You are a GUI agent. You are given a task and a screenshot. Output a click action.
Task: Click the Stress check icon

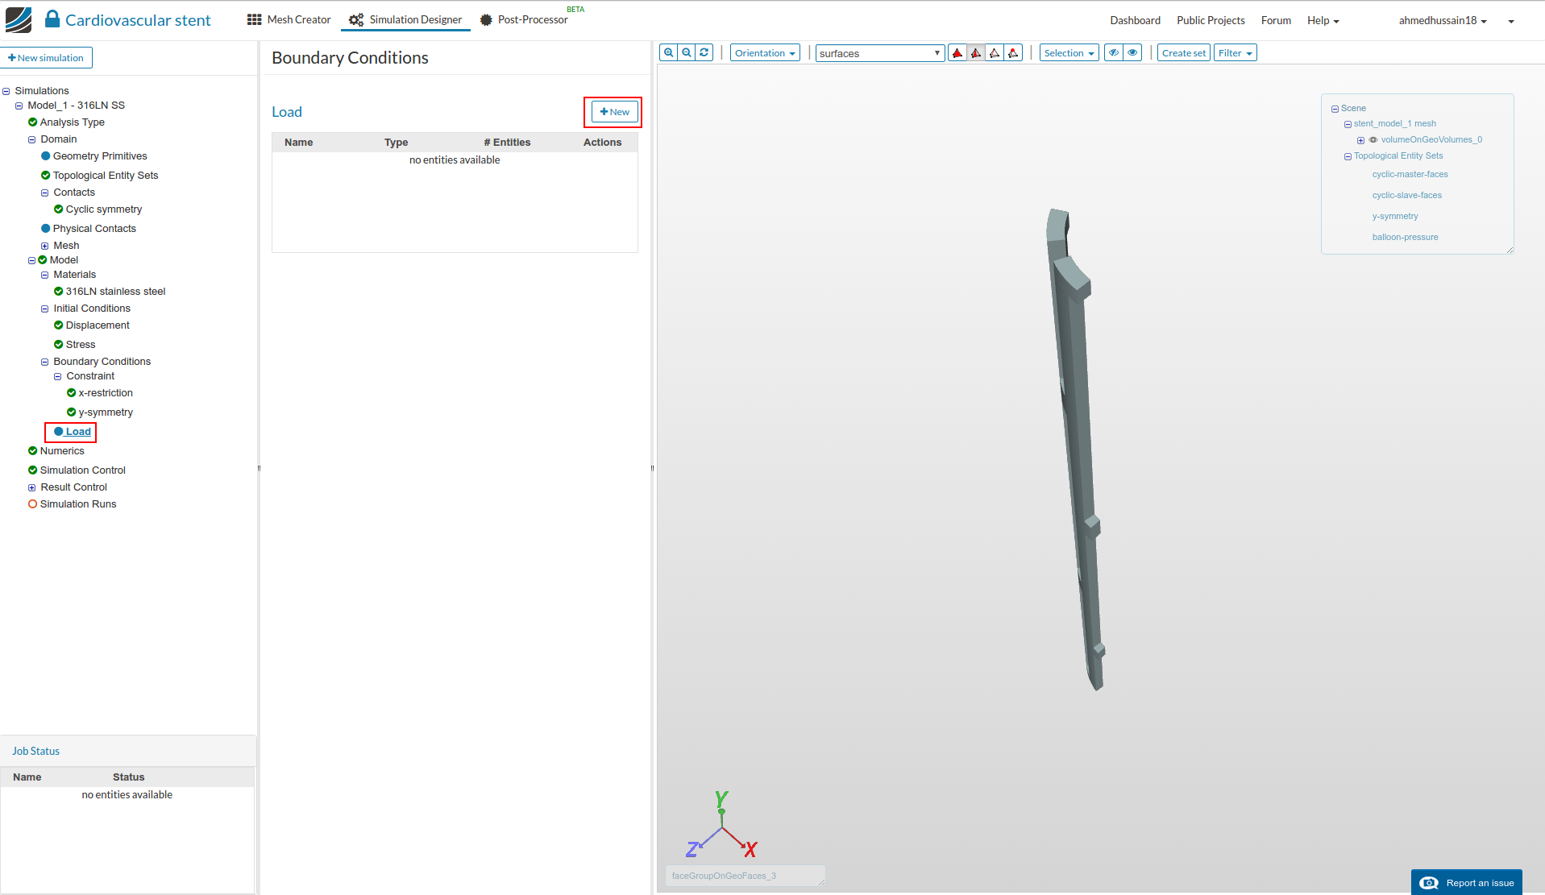click(x=59, y=345)
